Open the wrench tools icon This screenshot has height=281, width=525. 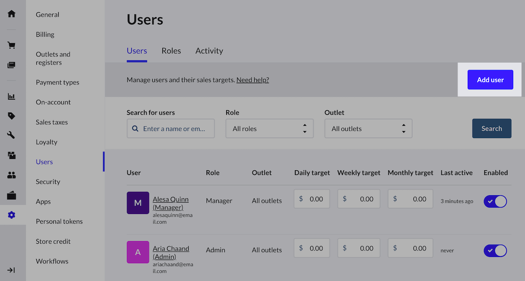coord(12,136)
